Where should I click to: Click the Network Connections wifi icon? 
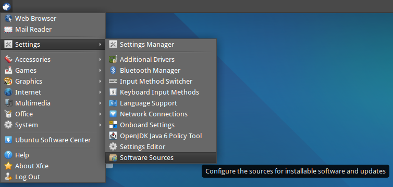pyautogui.click(x=113, y=114)
